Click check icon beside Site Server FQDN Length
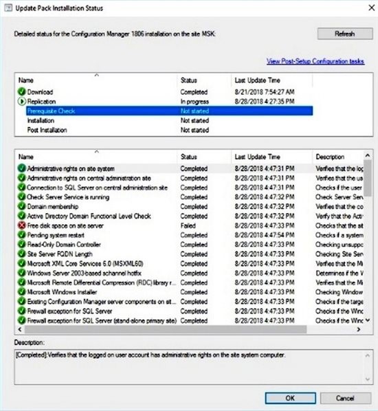This screenshot has height=411, width=378. click(21, 254)
